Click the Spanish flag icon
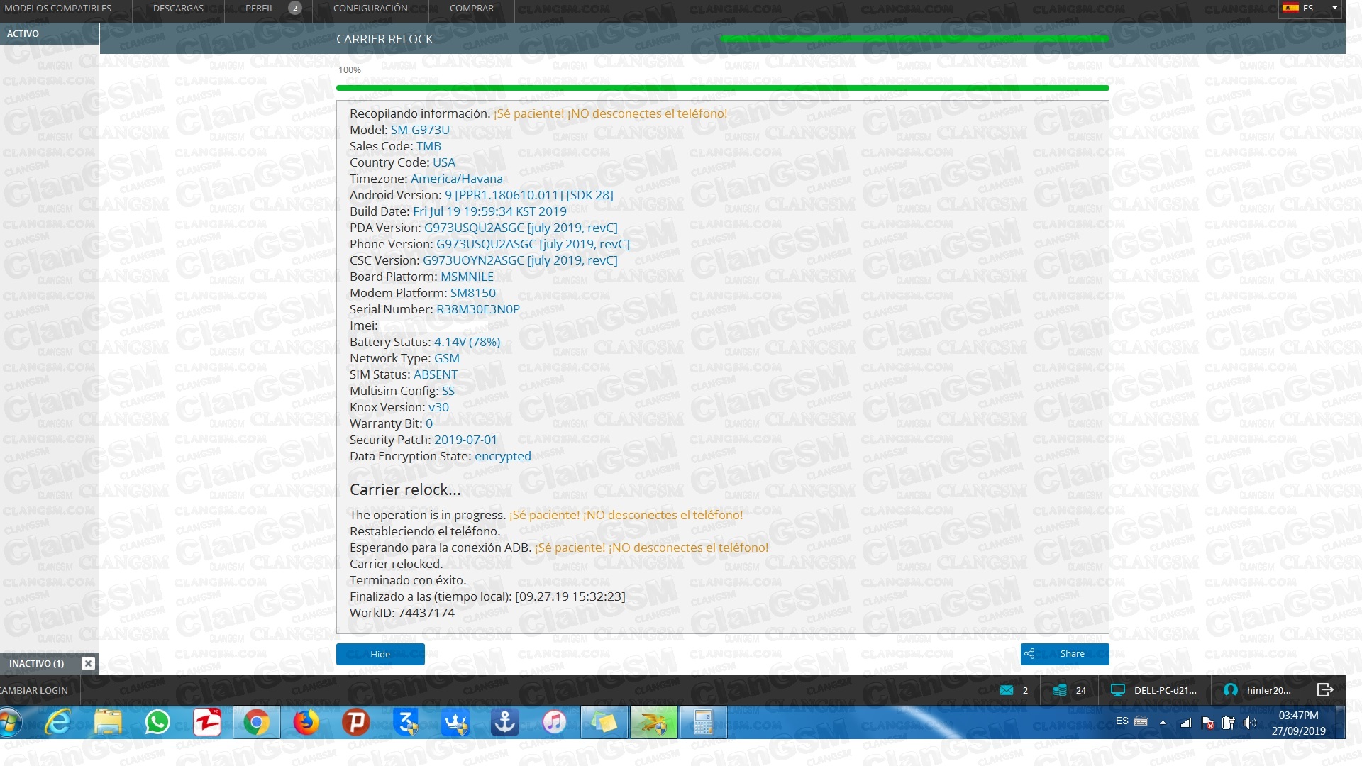1362x766 pixels. tap(1290, 8)
